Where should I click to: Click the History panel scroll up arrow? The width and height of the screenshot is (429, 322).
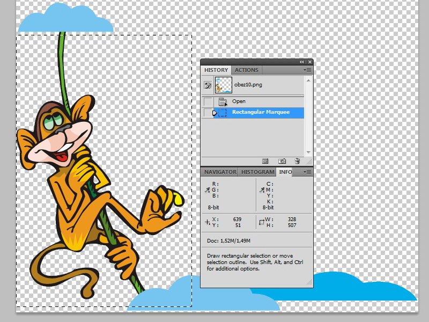tap(308, 80)
